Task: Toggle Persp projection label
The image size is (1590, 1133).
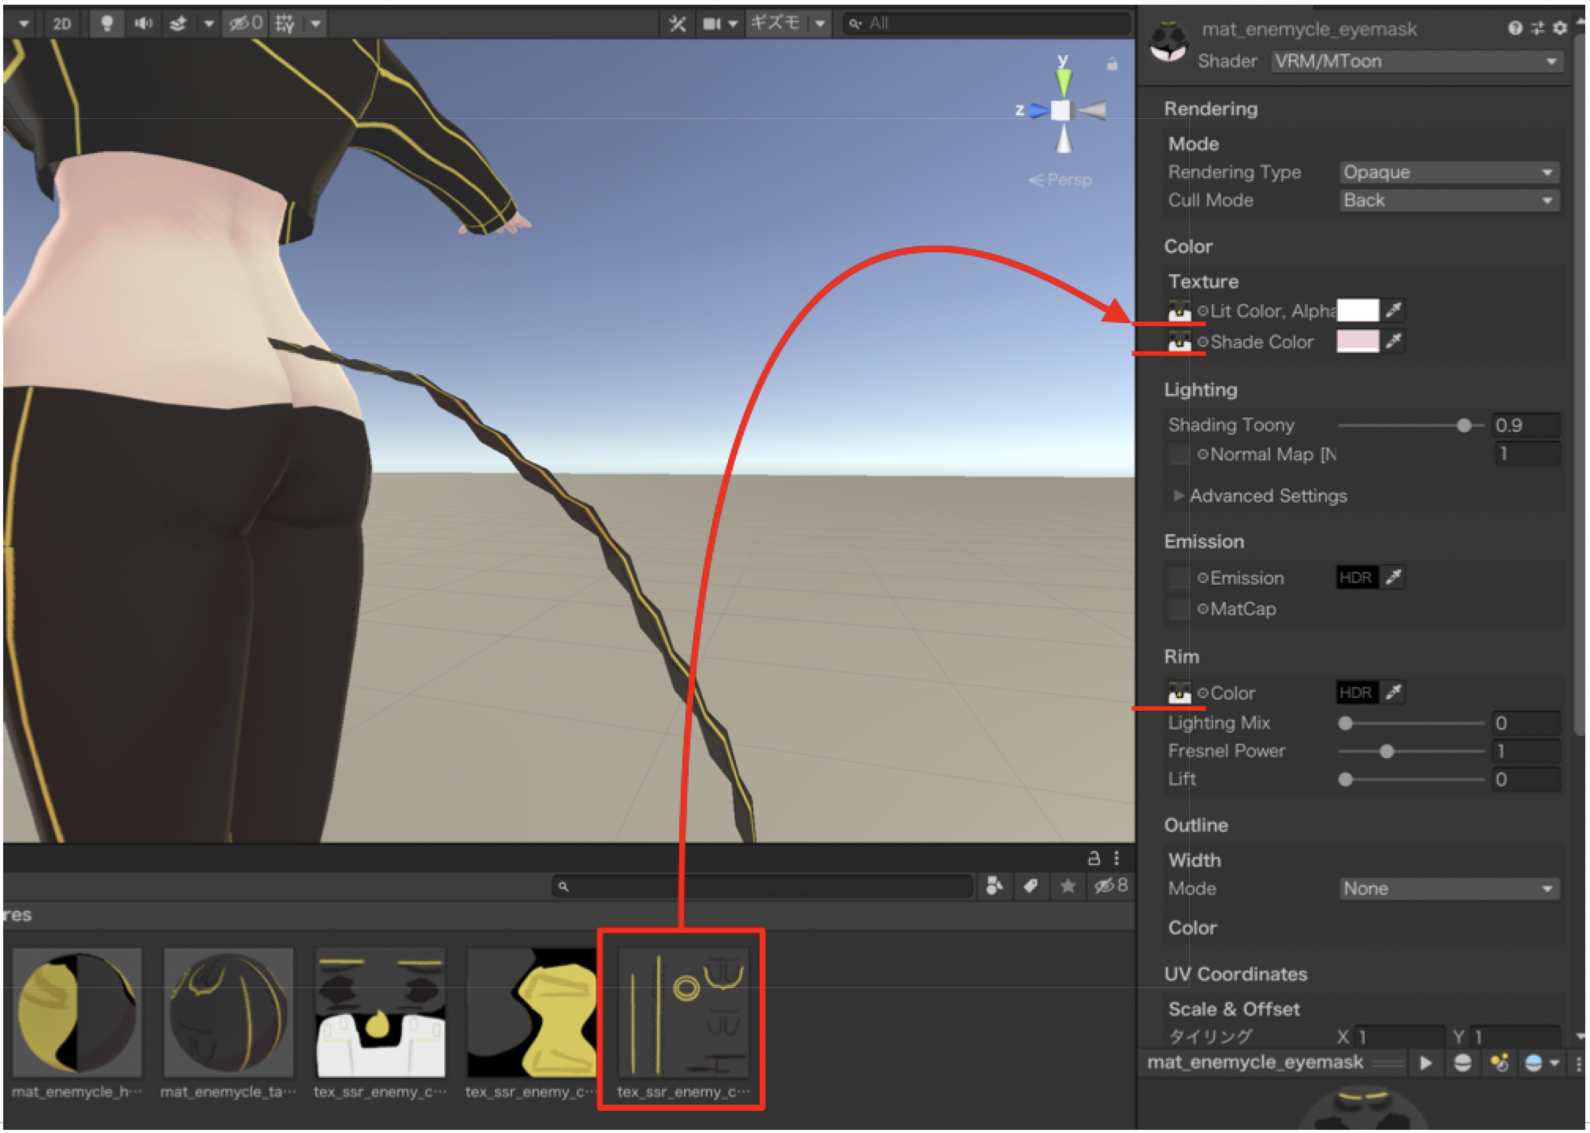Action: (1061, 180)
